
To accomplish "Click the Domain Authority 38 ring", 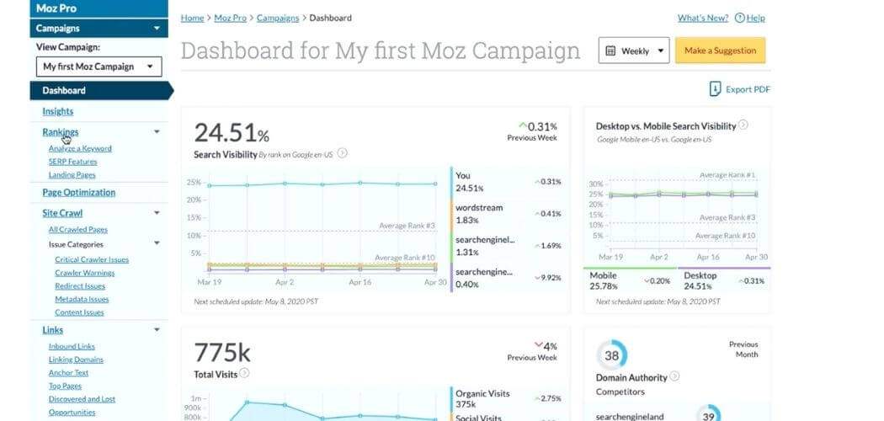I will point(612,355).
